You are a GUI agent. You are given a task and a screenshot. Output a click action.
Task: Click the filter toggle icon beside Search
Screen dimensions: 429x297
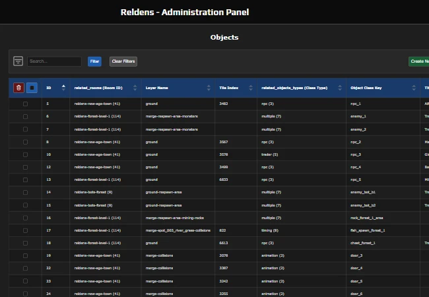tap(18, 61)
